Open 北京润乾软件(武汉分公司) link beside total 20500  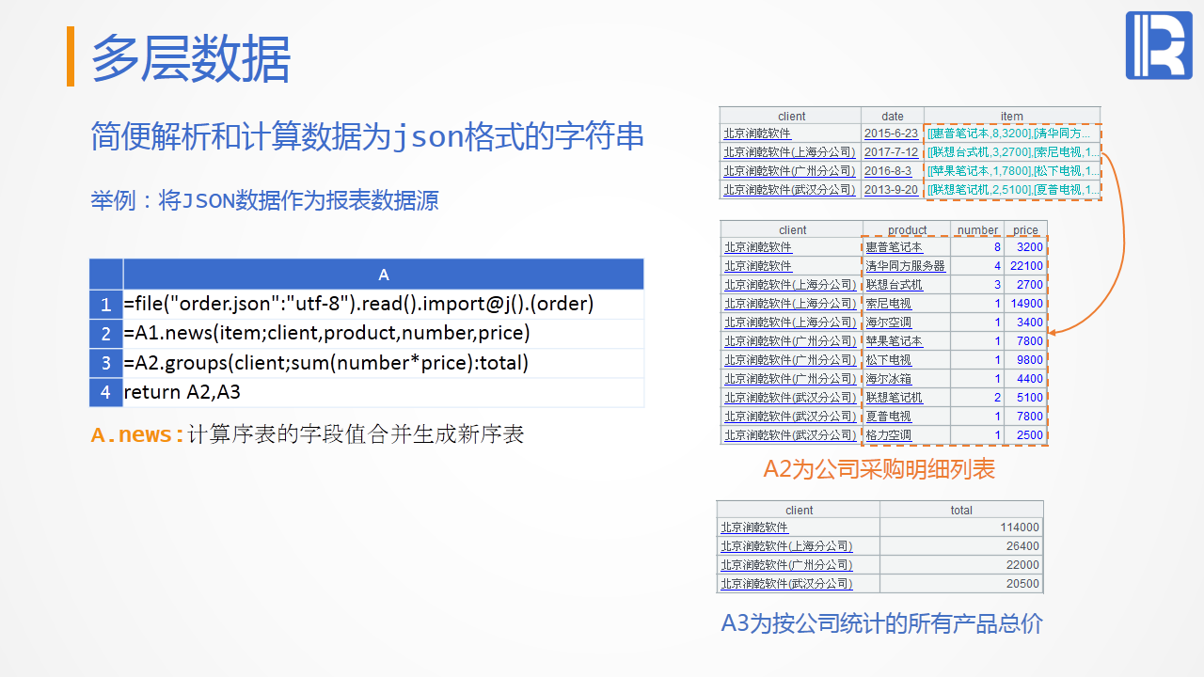point(786,584)
